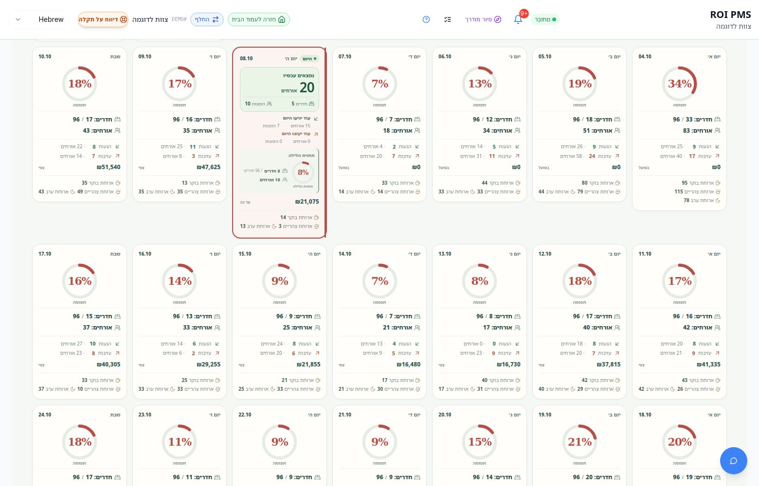Open the floating blue chat bubble
The width and height of the screenshot is (759, 486).
(733, 460)
